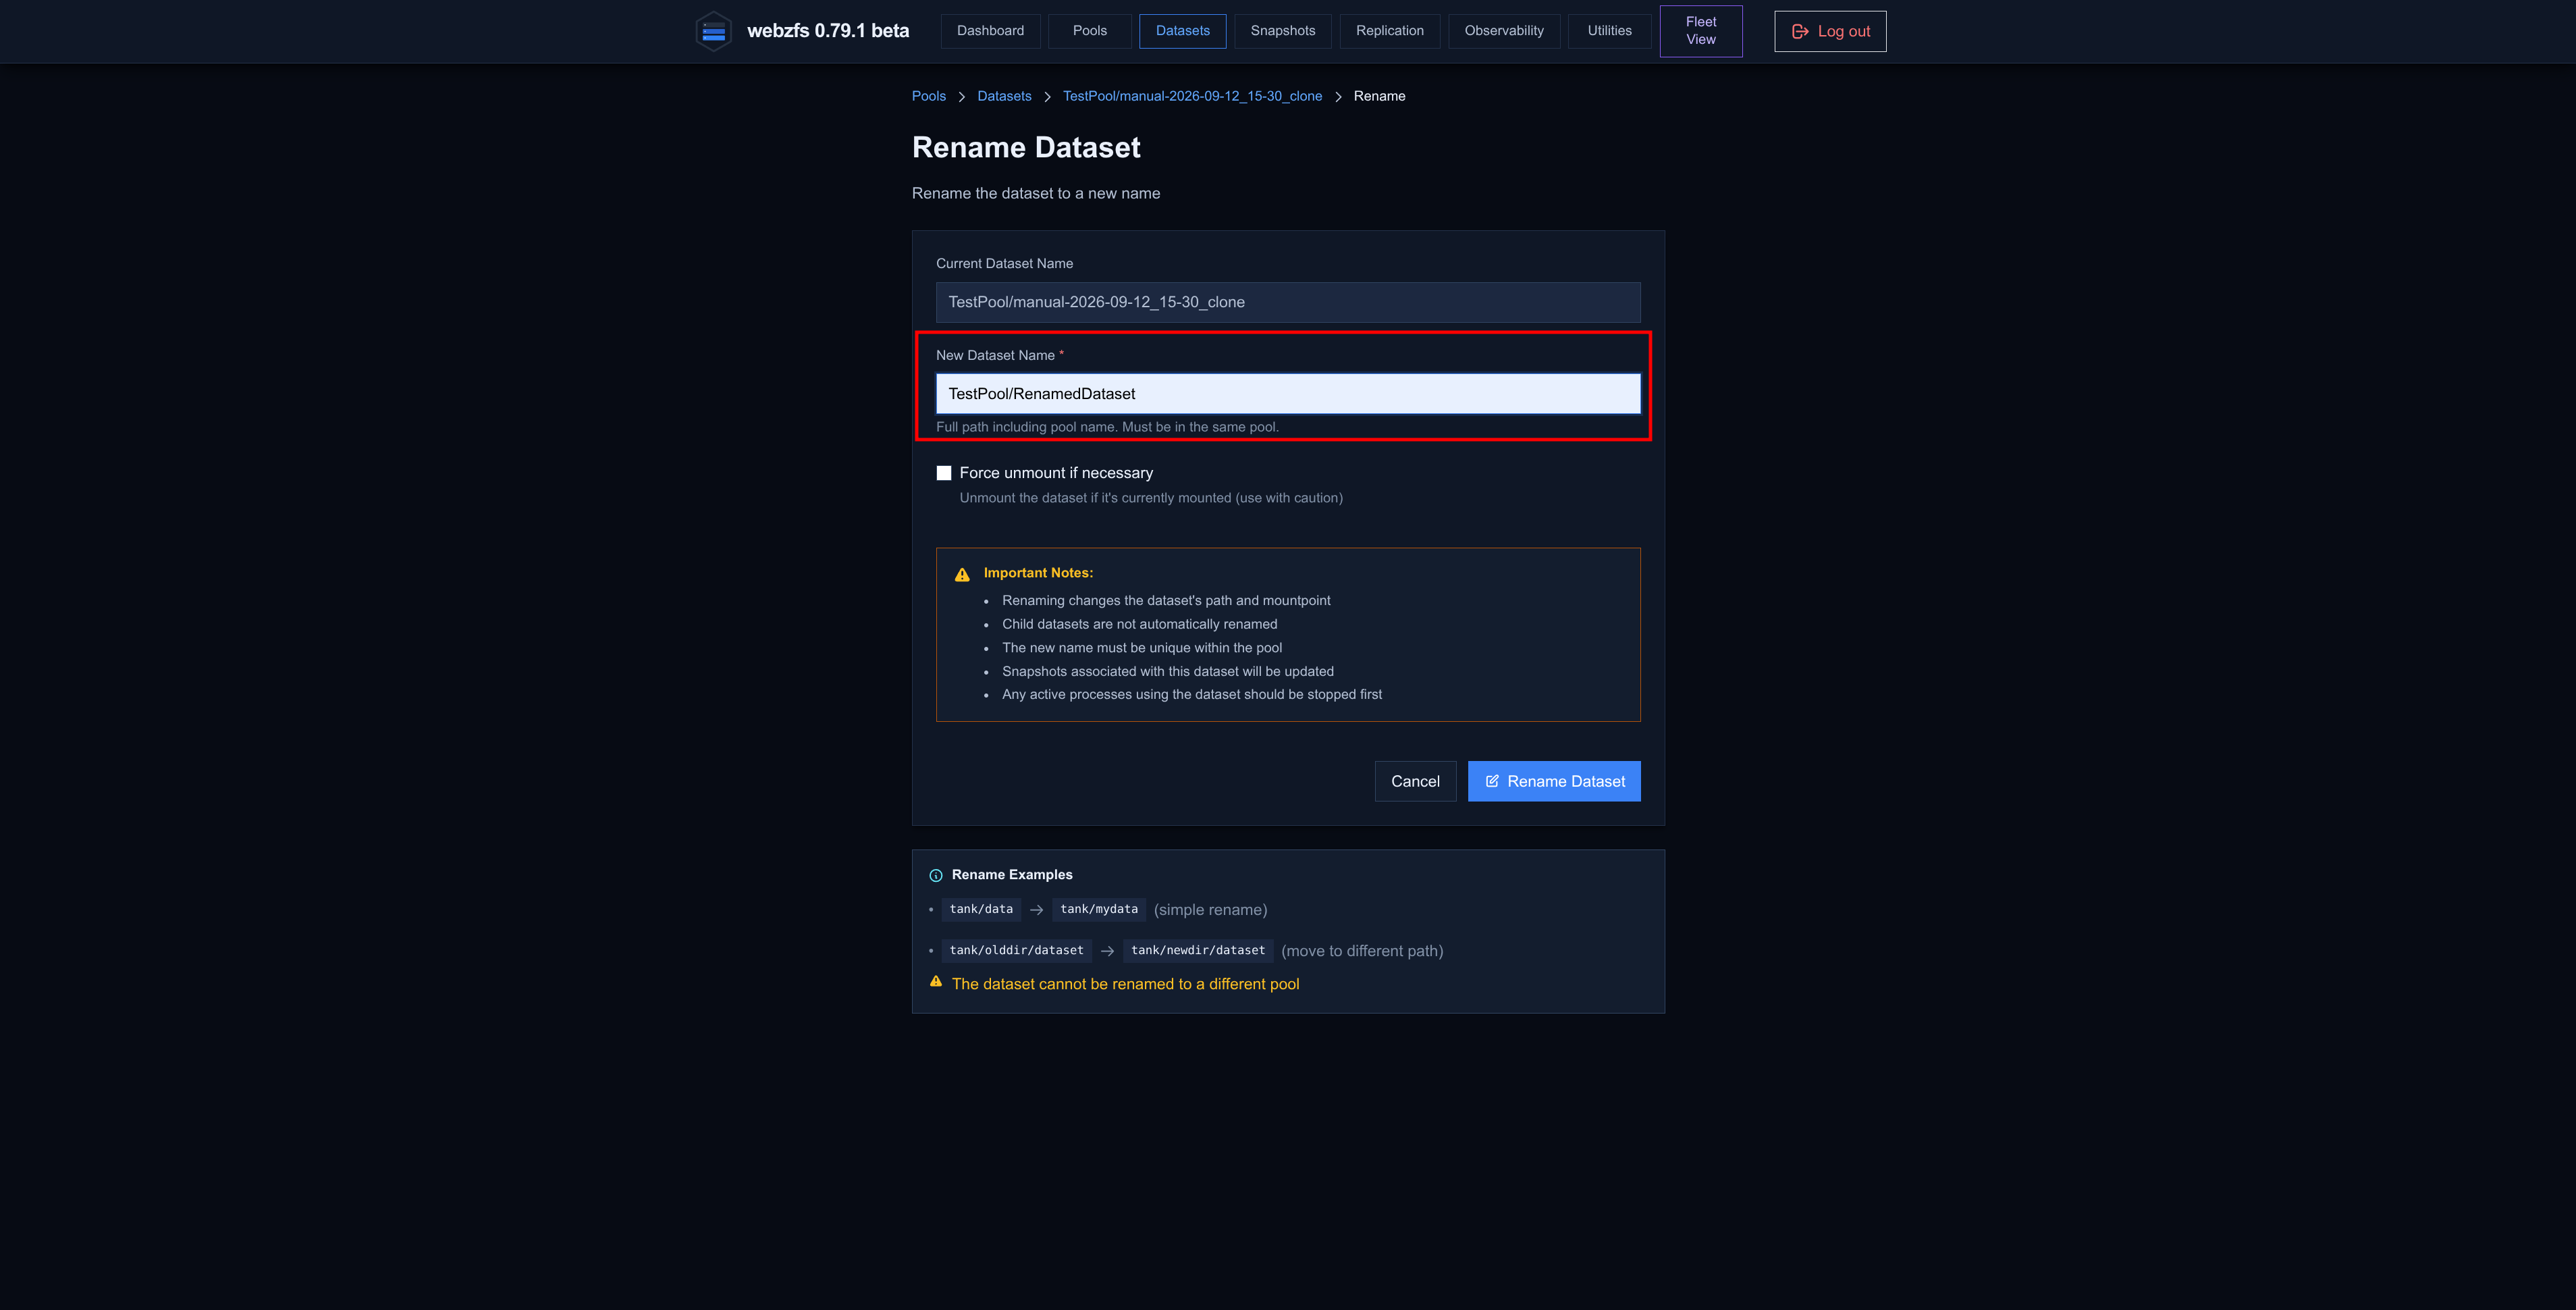Switch to the Replication nav tab

(x=1390, y=31)
